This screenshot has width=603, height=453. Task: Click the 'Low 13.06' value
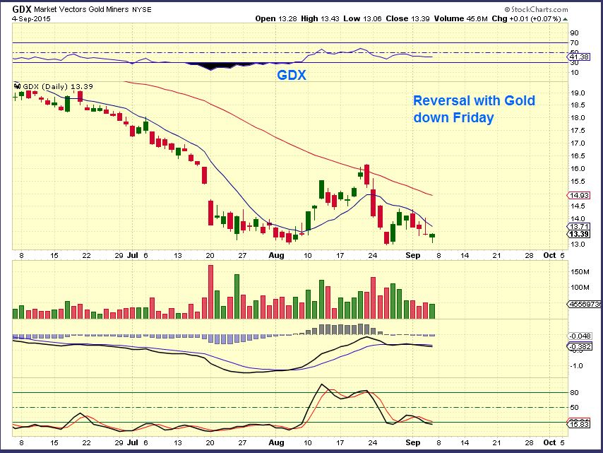pyautogui.click(x=362, y=18)
